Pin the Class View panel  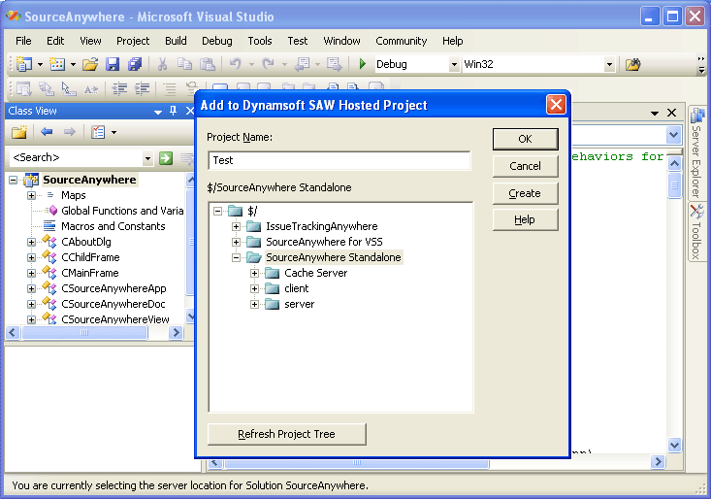click(x=173, y=111)
